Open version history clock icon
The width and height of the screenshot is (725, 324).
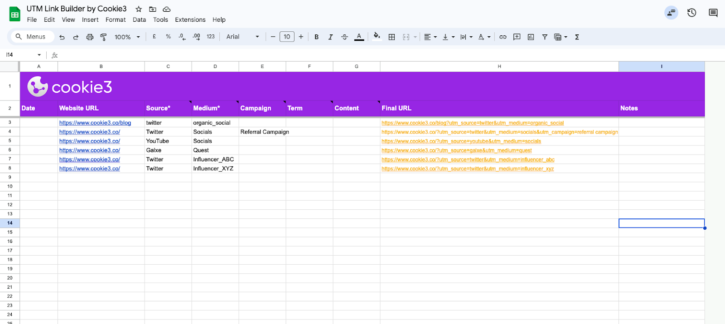691,13
